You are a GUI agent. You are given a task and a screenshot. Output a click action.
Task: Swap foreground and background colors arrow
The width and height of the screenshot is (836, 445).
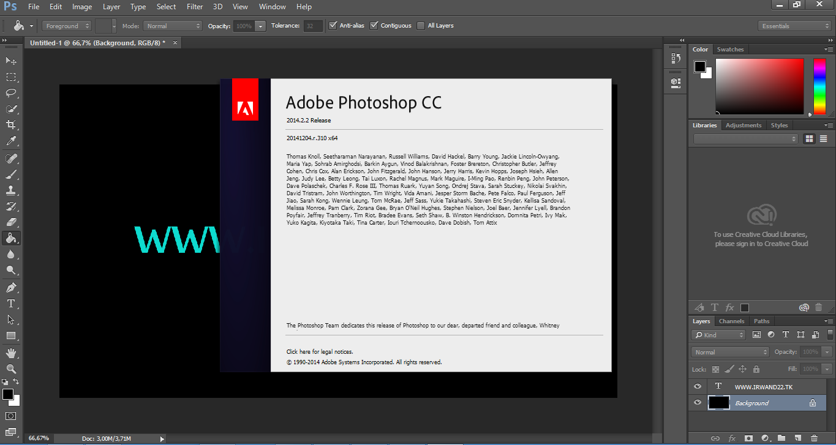(17, 382)
